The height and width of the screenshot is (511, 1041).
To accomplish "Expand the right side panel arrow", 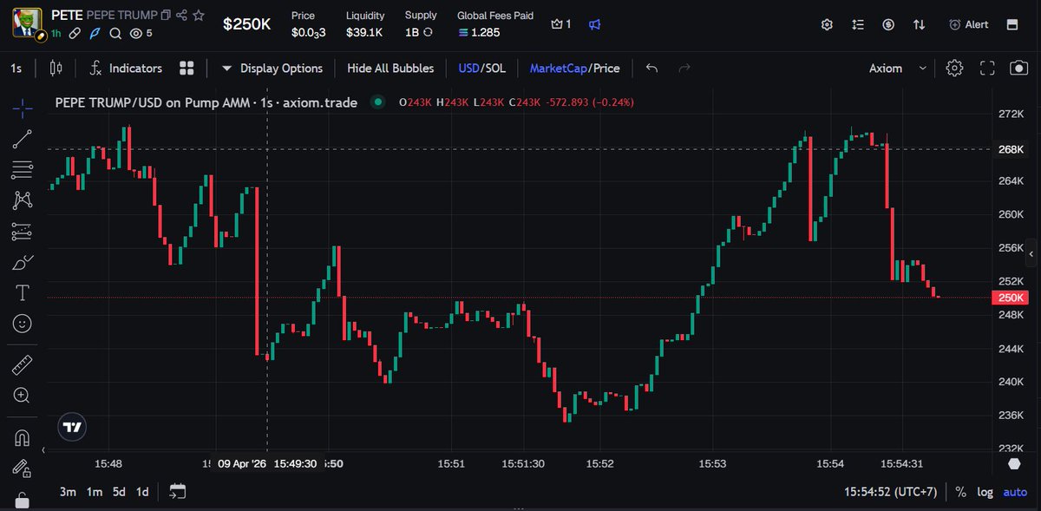I will click(1032, 255).
